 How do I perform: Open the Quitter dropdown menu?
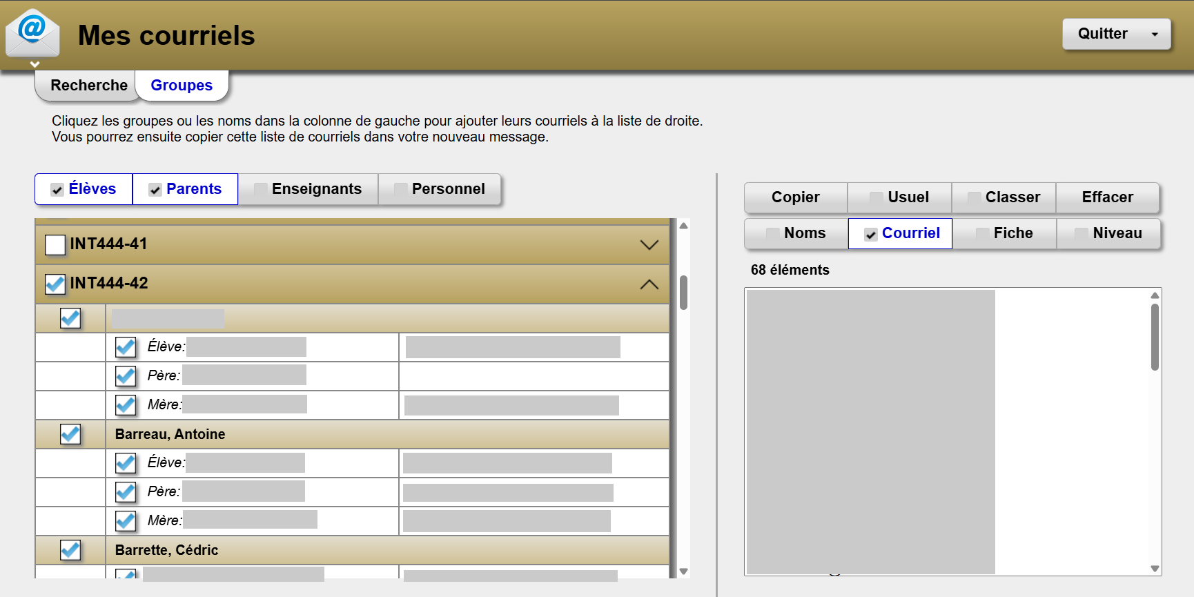point(1116,34)
